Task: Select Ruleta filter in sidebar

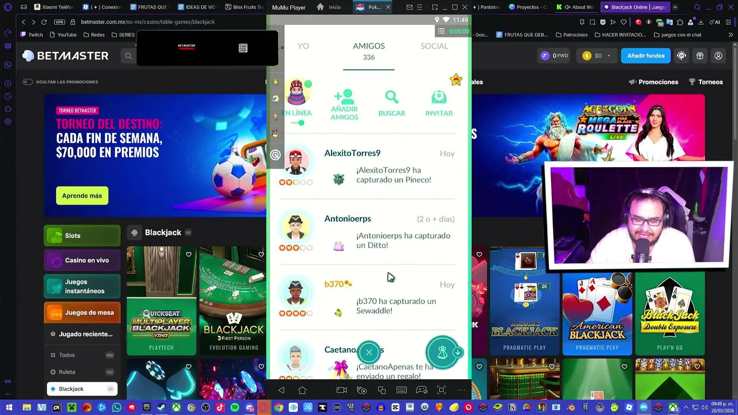Action: click(82, 372)
